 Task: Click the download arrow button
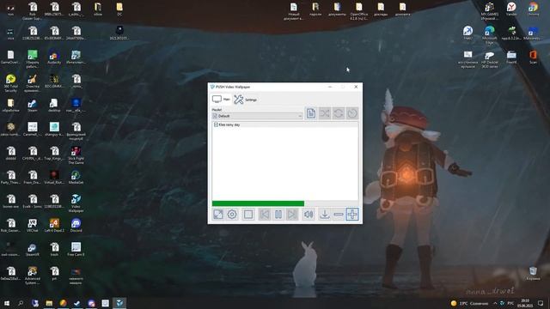[x=325, y=214]
